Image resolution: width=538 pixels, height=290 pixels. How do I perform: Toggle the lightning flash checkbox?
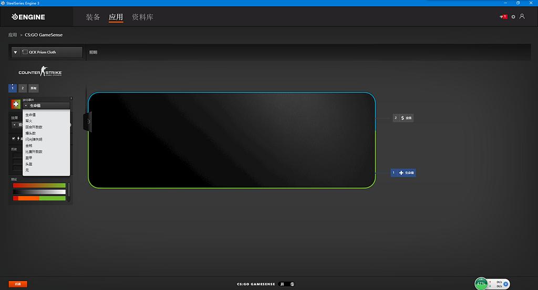[13, 138]
